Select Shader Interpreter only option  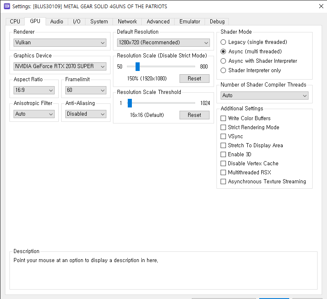(251, 71)
